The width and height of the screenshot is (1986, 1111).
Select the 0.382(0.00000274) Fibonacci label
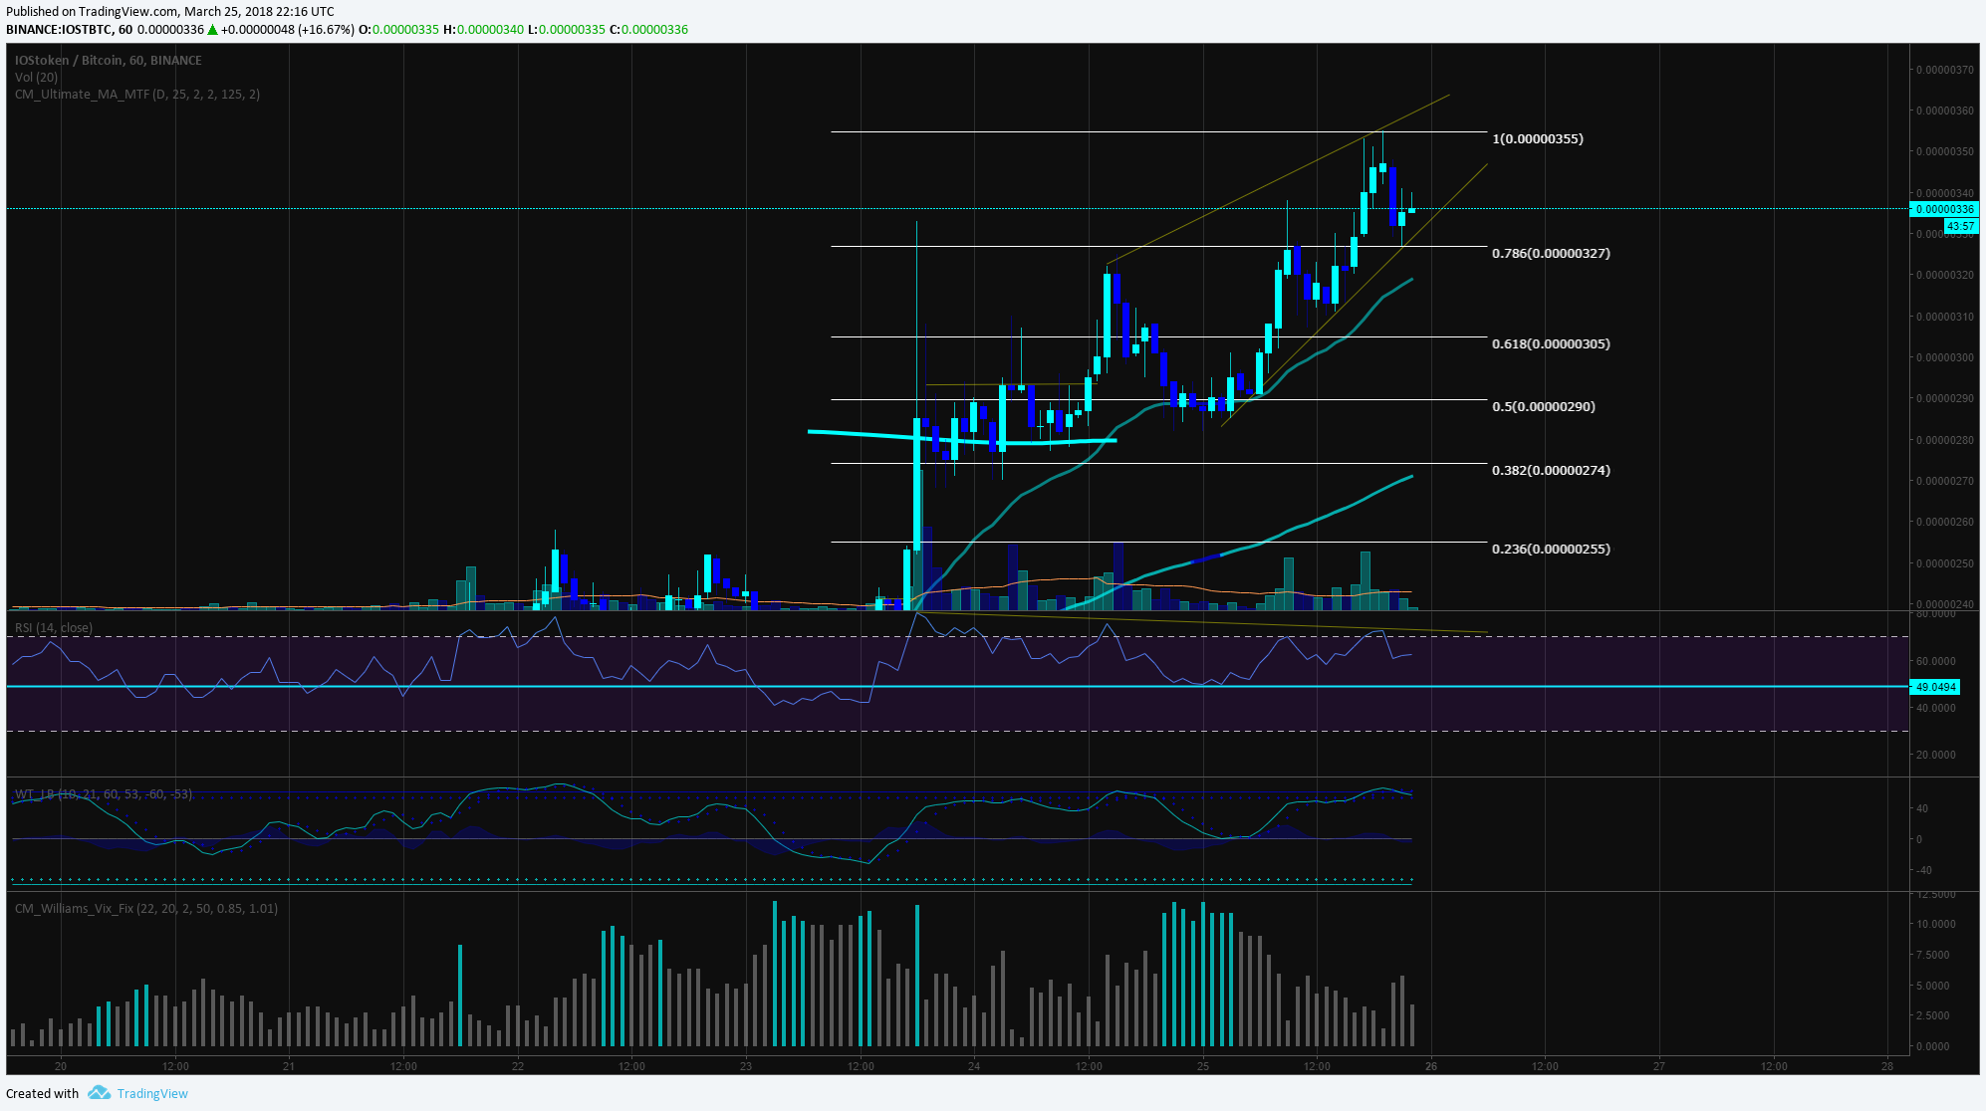(x=1551, y=470)
